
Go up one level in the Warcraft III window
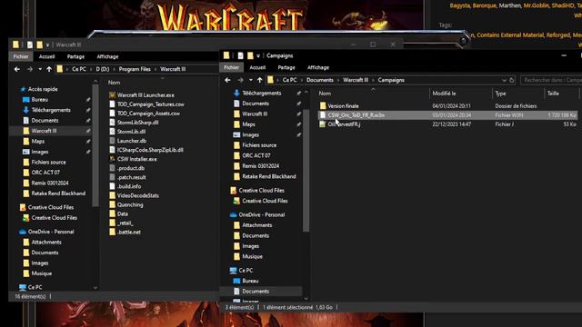[49, 69]
